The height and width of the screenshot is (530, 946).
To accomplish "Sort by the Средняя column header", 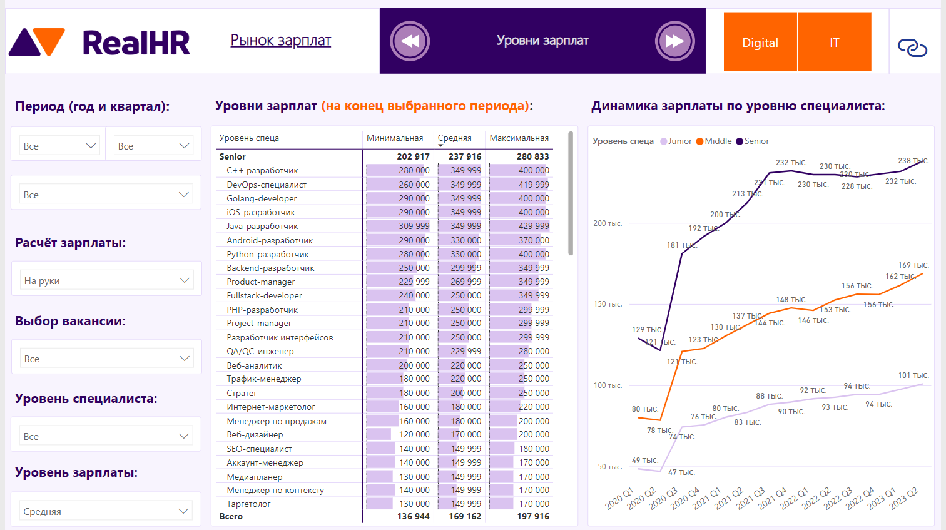I will 455,138.
